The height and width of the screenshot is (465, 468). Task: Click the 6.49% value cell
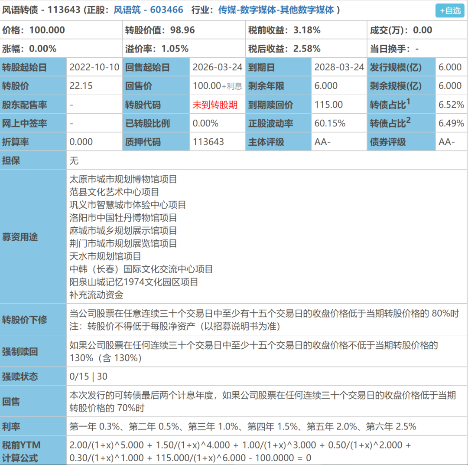click(451, 123)
